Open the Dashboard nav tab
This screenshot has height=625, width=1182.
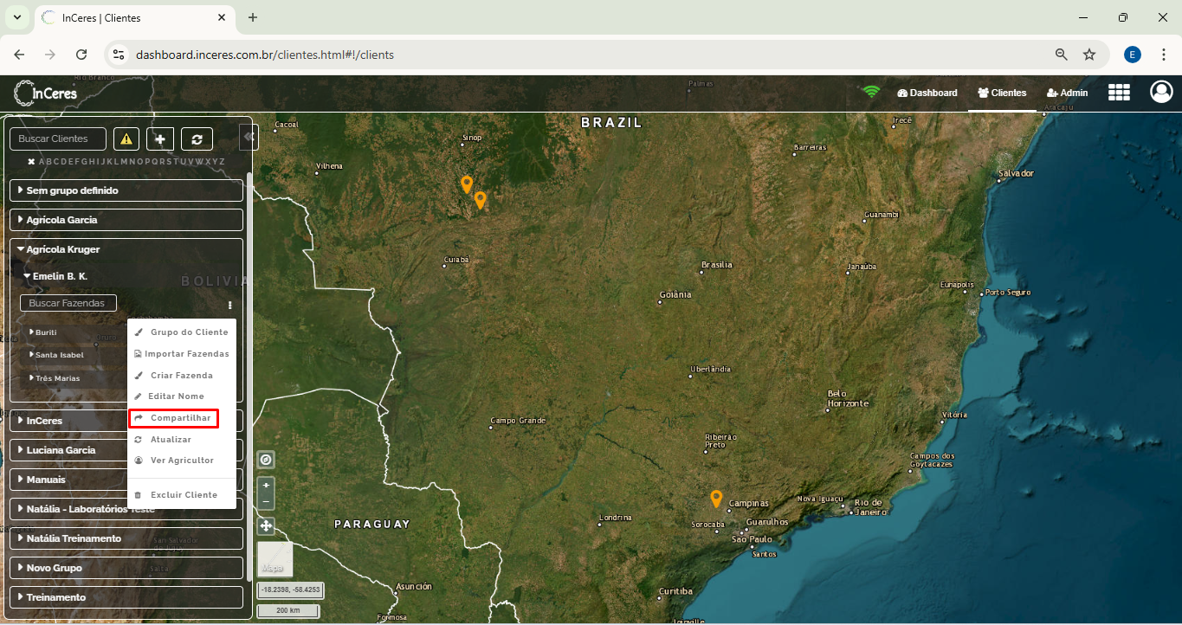(927, 93)
